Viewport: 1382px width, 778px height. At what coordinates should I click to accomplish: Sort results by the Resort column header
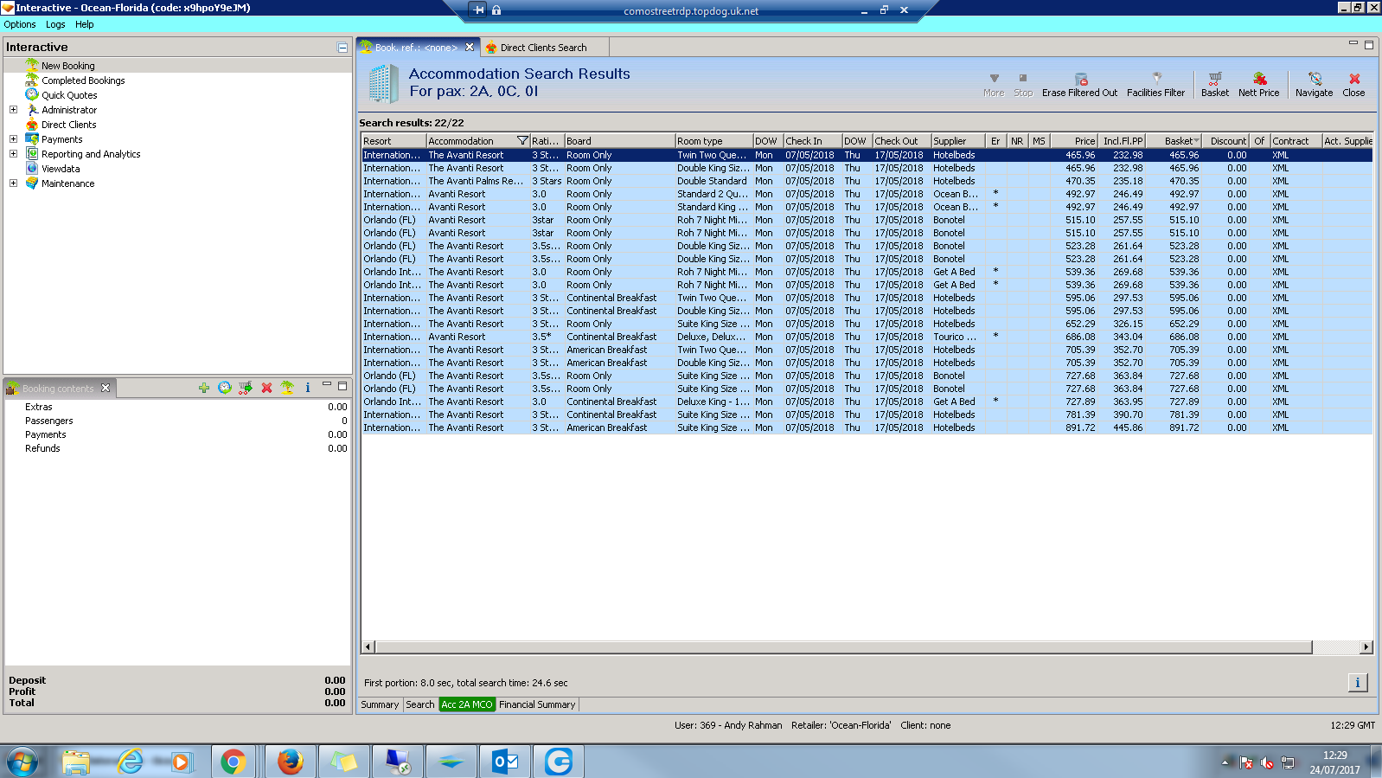tap(393, 141)
